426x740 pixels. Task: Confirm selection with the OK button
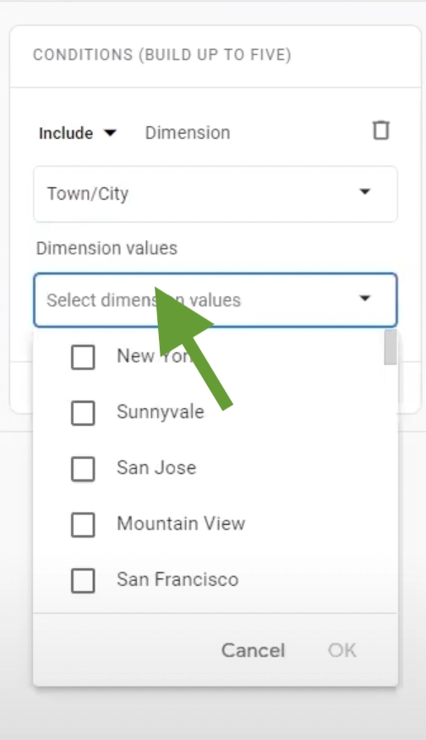coord(342,650)
